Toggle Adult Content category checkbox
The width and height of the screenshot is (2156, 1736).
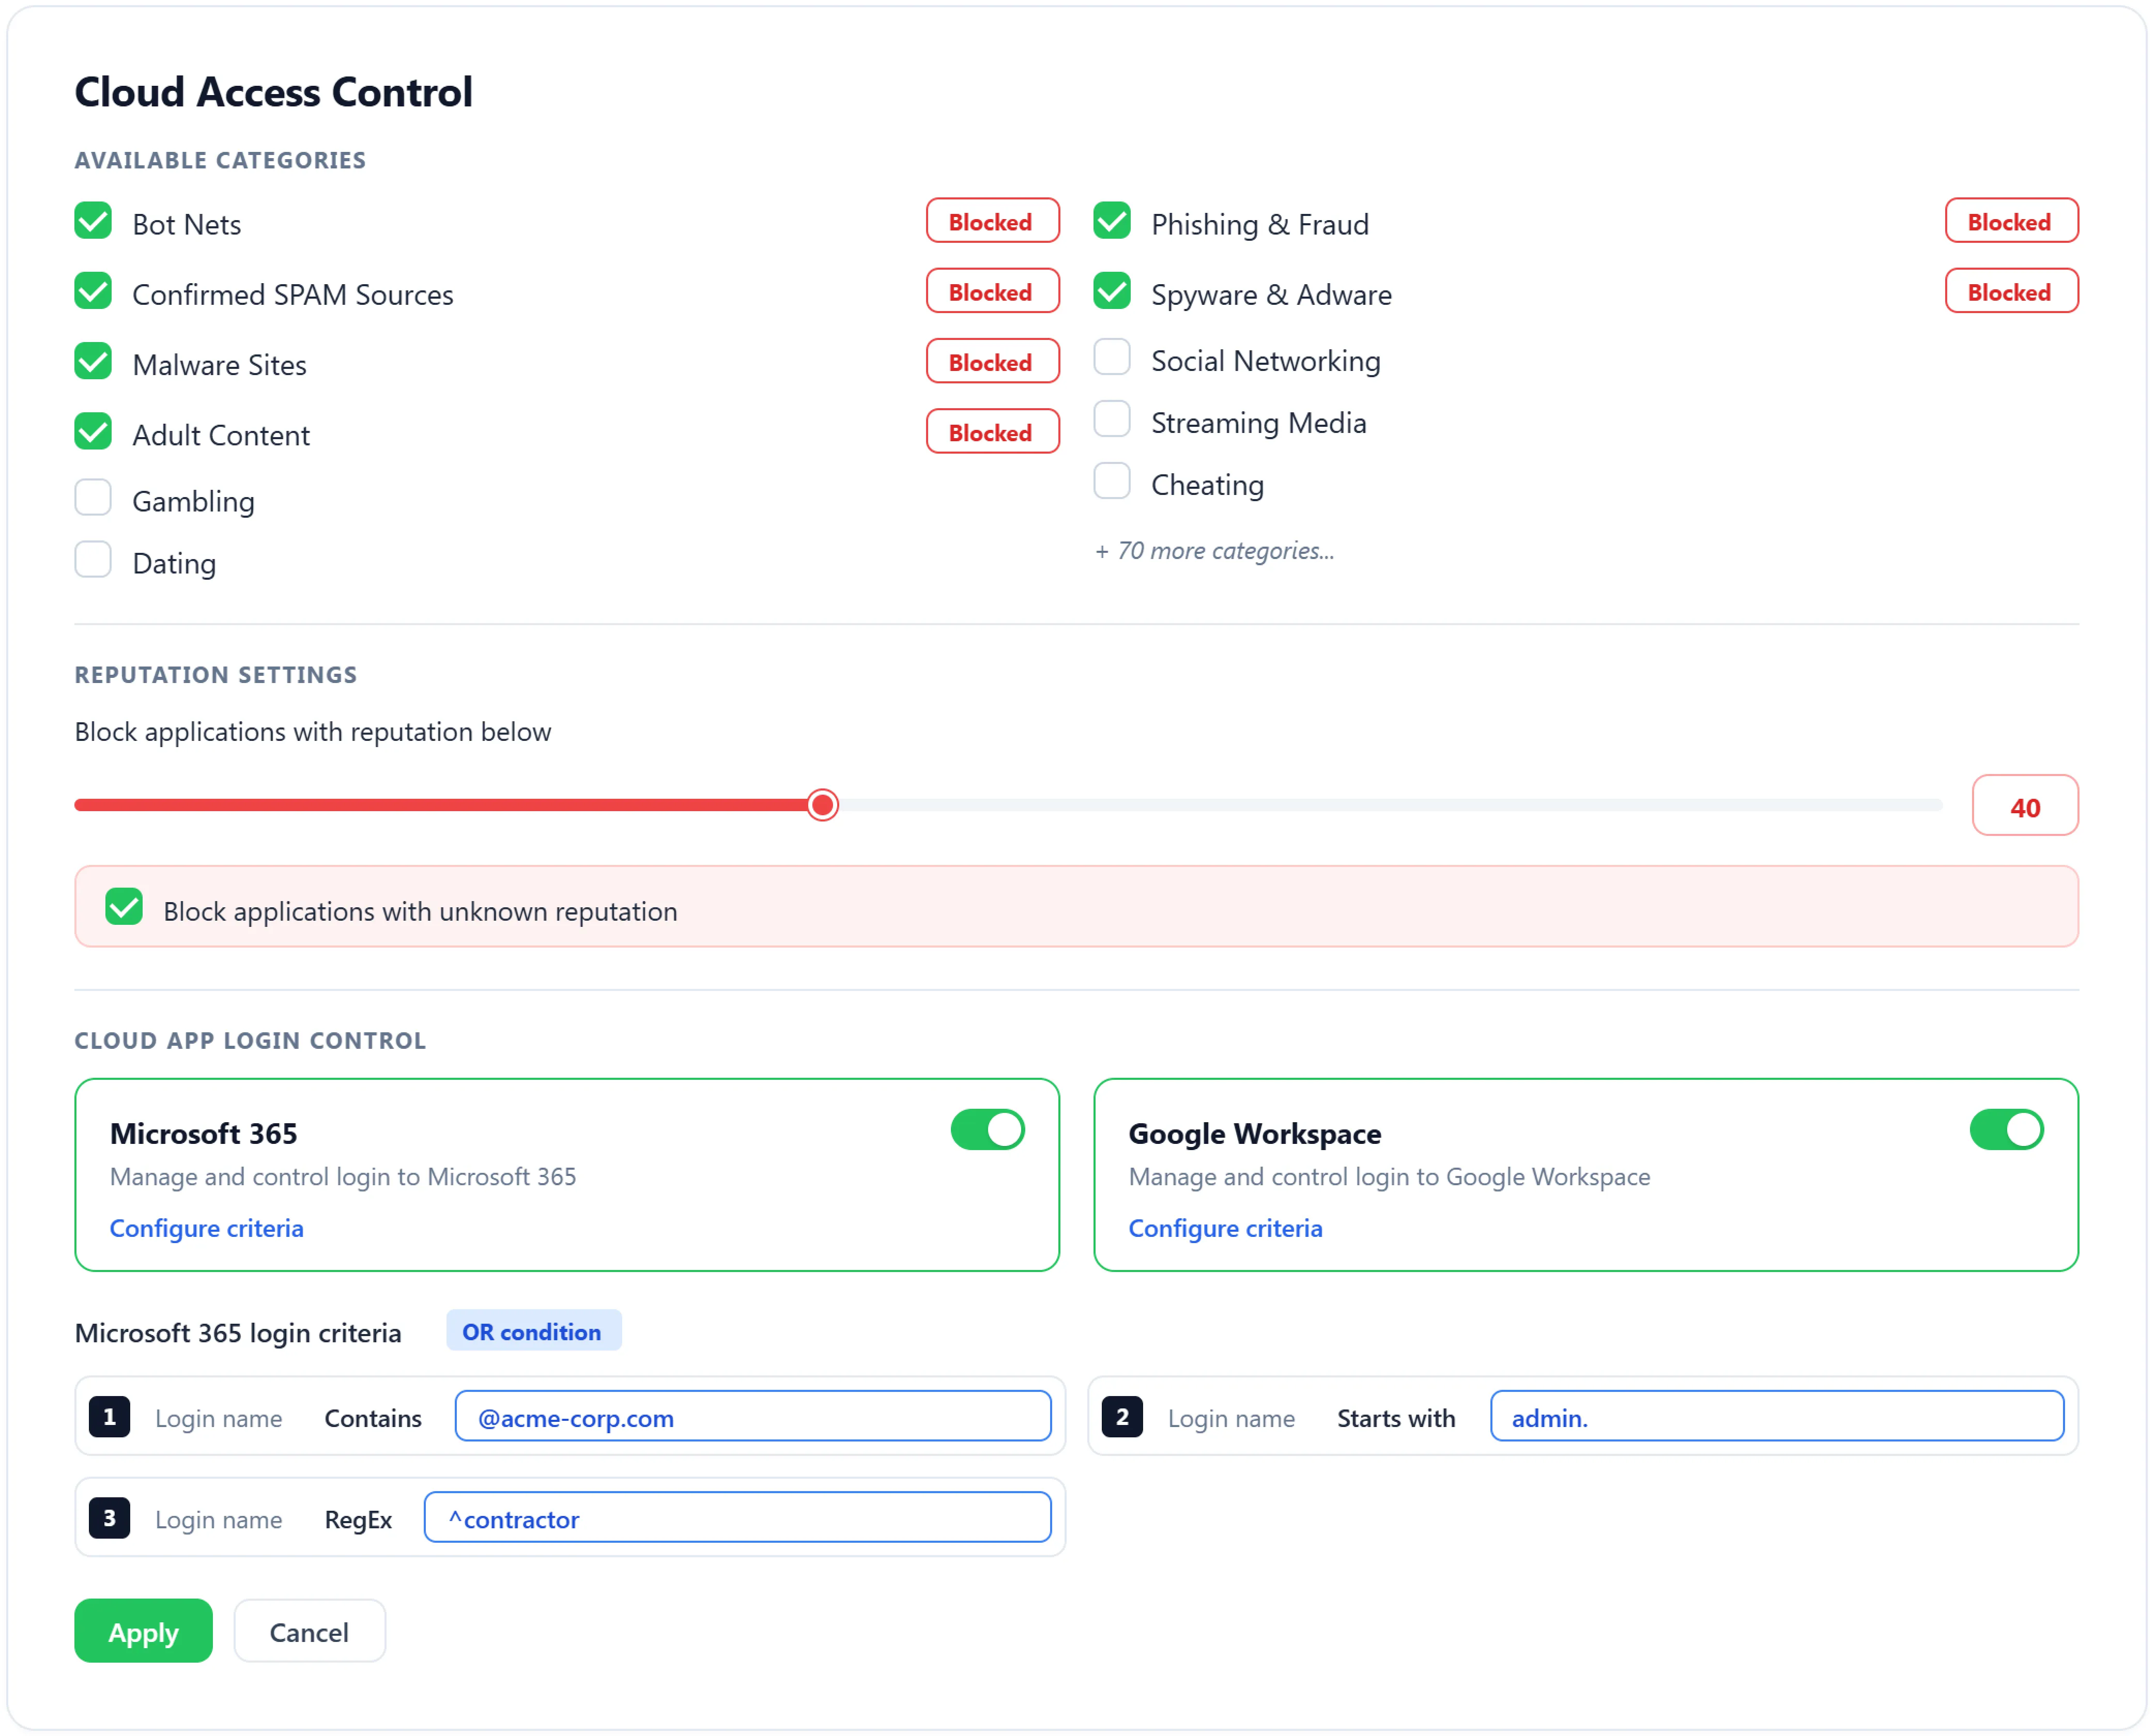pyautogui.click(x=93, y=431)
